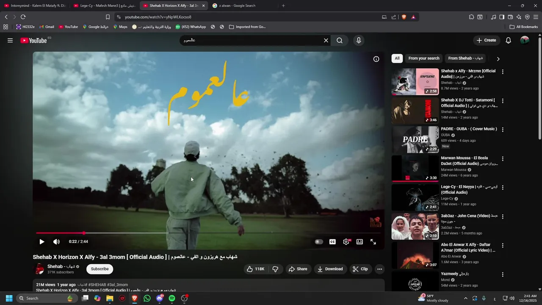
Task: Go to the YouTube home logo
Action: [x=33, y=40]
